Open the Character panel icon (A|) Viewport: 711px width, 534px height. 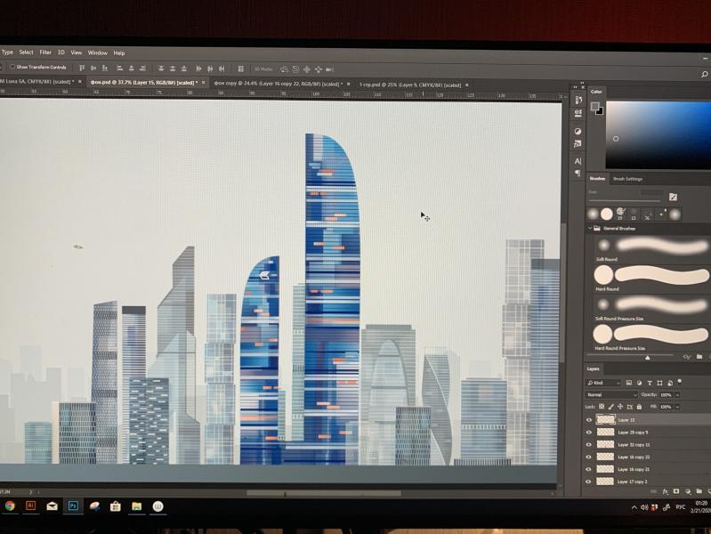pyautogui.click(x=578, y=161)
